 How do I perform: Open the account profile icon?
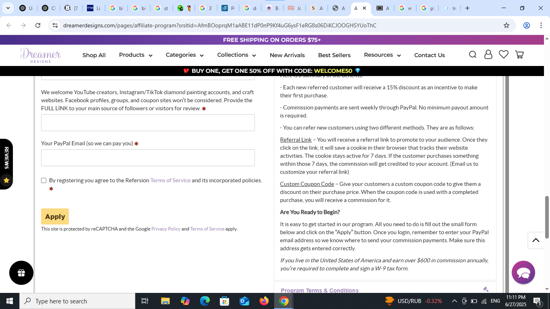point(488,54)
